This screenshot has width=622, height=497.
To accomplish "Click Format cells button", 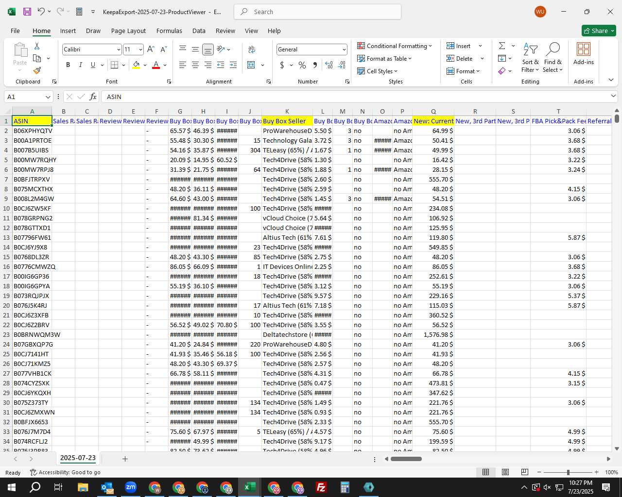I will point(463,71).
